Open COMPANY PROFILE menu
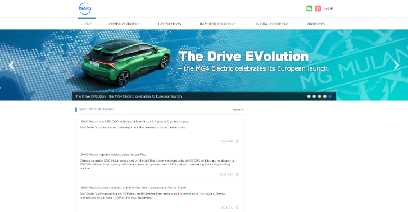This screenshot has width=408, height=212. [124, 24]
